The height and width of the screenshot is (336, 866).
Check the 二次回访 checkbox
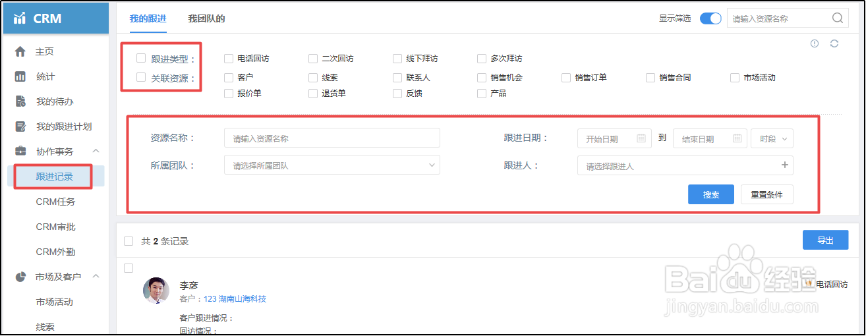[313, 59]
